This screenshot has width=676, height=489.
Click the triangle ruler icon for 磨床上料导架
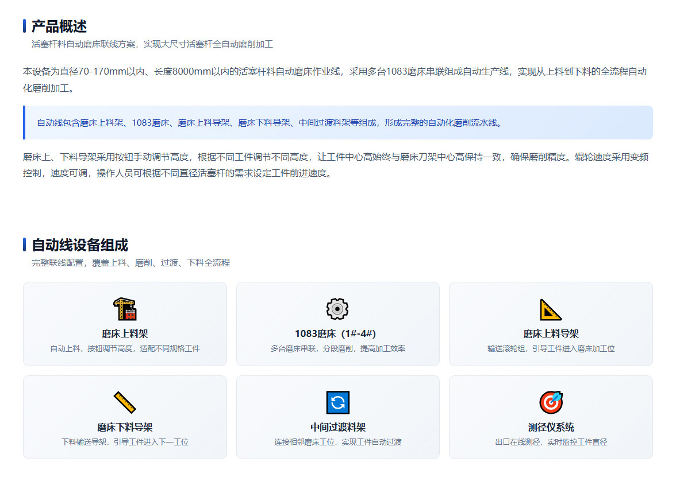click(551, 309)
